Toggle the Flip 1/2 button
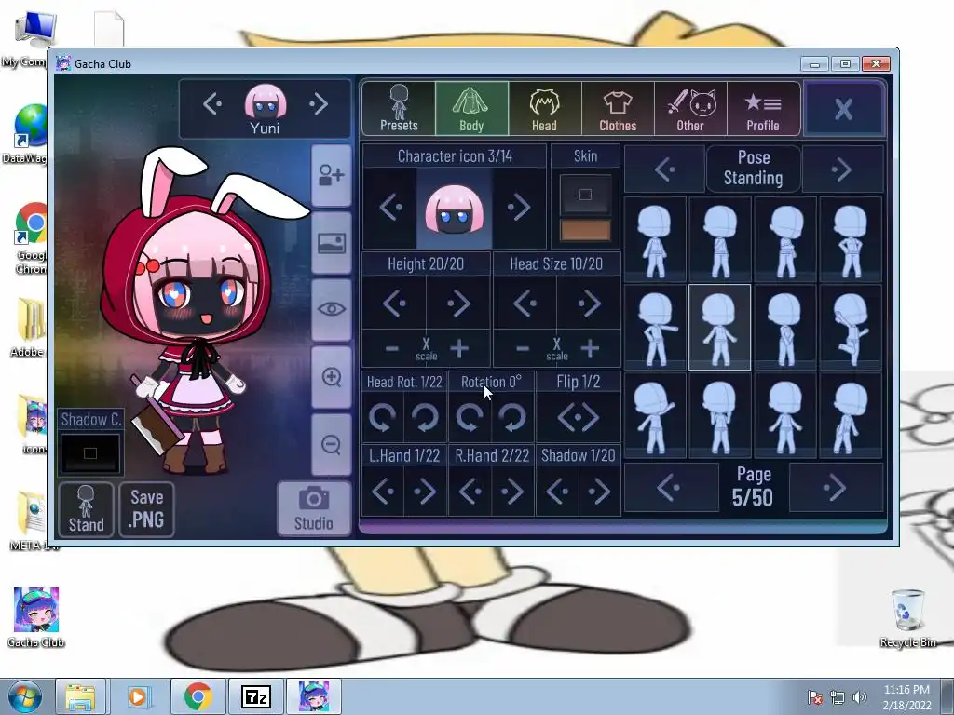 click(578, 418)
